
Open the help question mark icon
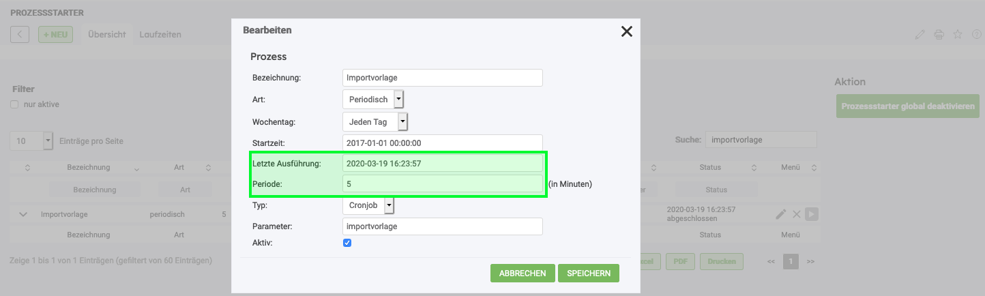976,35
